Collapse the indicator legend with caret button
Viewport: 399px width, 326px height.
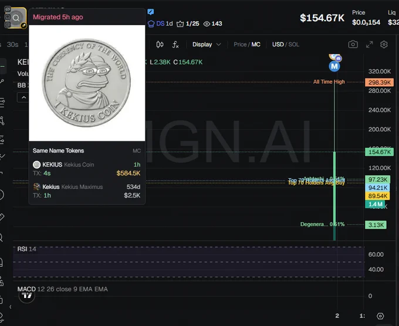pos(23,98)
